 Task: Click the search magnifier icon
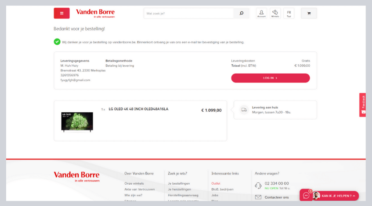pos(241,14)
